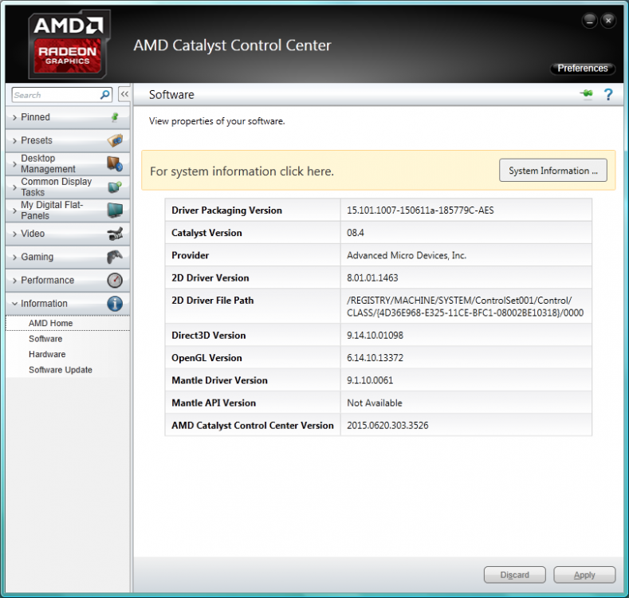Image resolution: width=629 pixels, height=598 pixels.
Task: Collapse the sidebar with the double-arrow button
Action: [124, 94]
